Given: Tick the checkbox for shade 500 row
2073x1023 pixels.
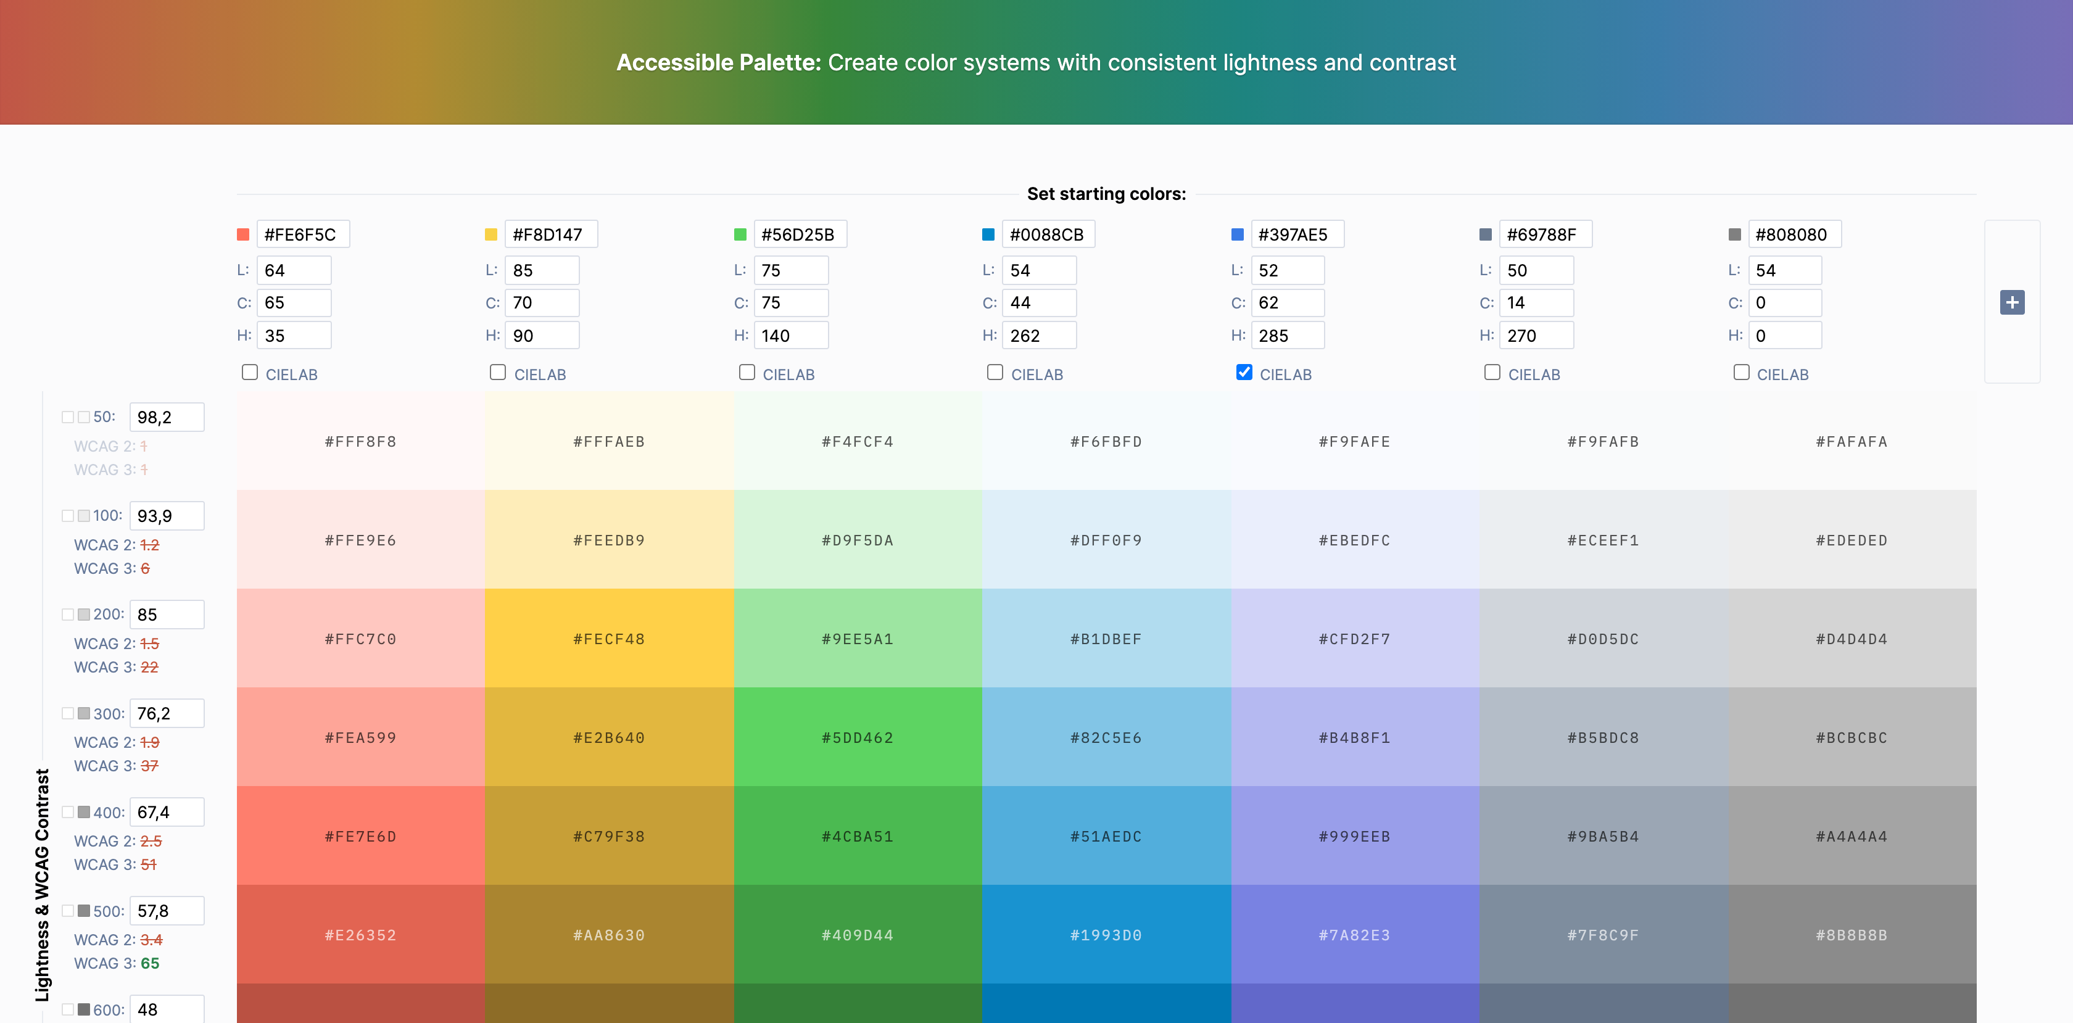Looking at the screenshot, I should 68,911.
